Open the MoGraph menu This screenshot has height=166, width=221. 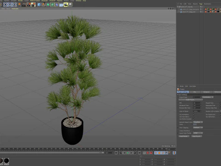45,1
